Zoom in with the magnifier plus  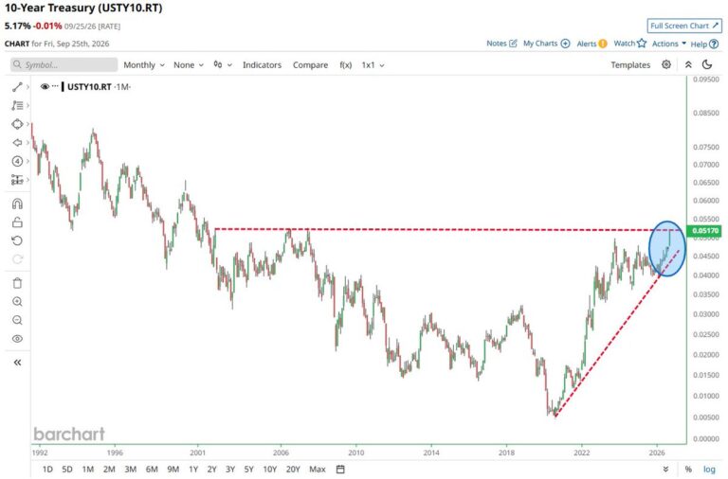pyautogui.click(x=17, y=301)
